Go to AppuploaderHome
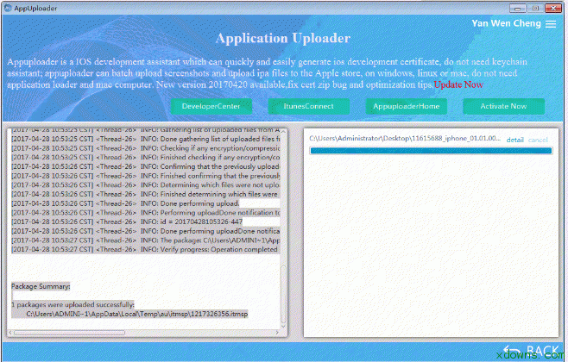 pyautogui.click(x=406, y=106)
